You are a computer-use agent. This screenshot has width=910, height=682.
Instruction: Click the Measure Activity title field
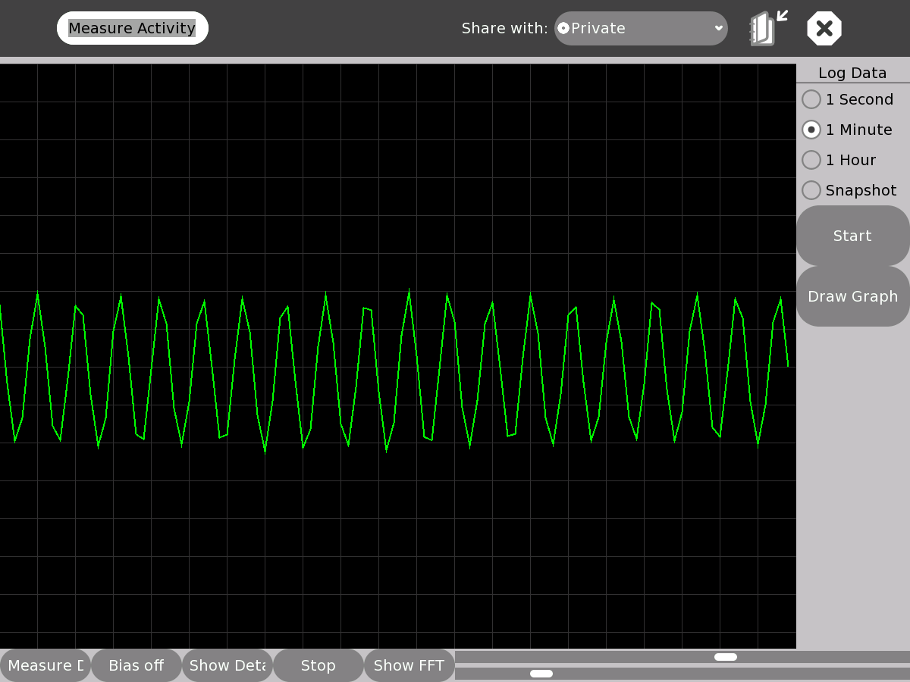point(133,29)
